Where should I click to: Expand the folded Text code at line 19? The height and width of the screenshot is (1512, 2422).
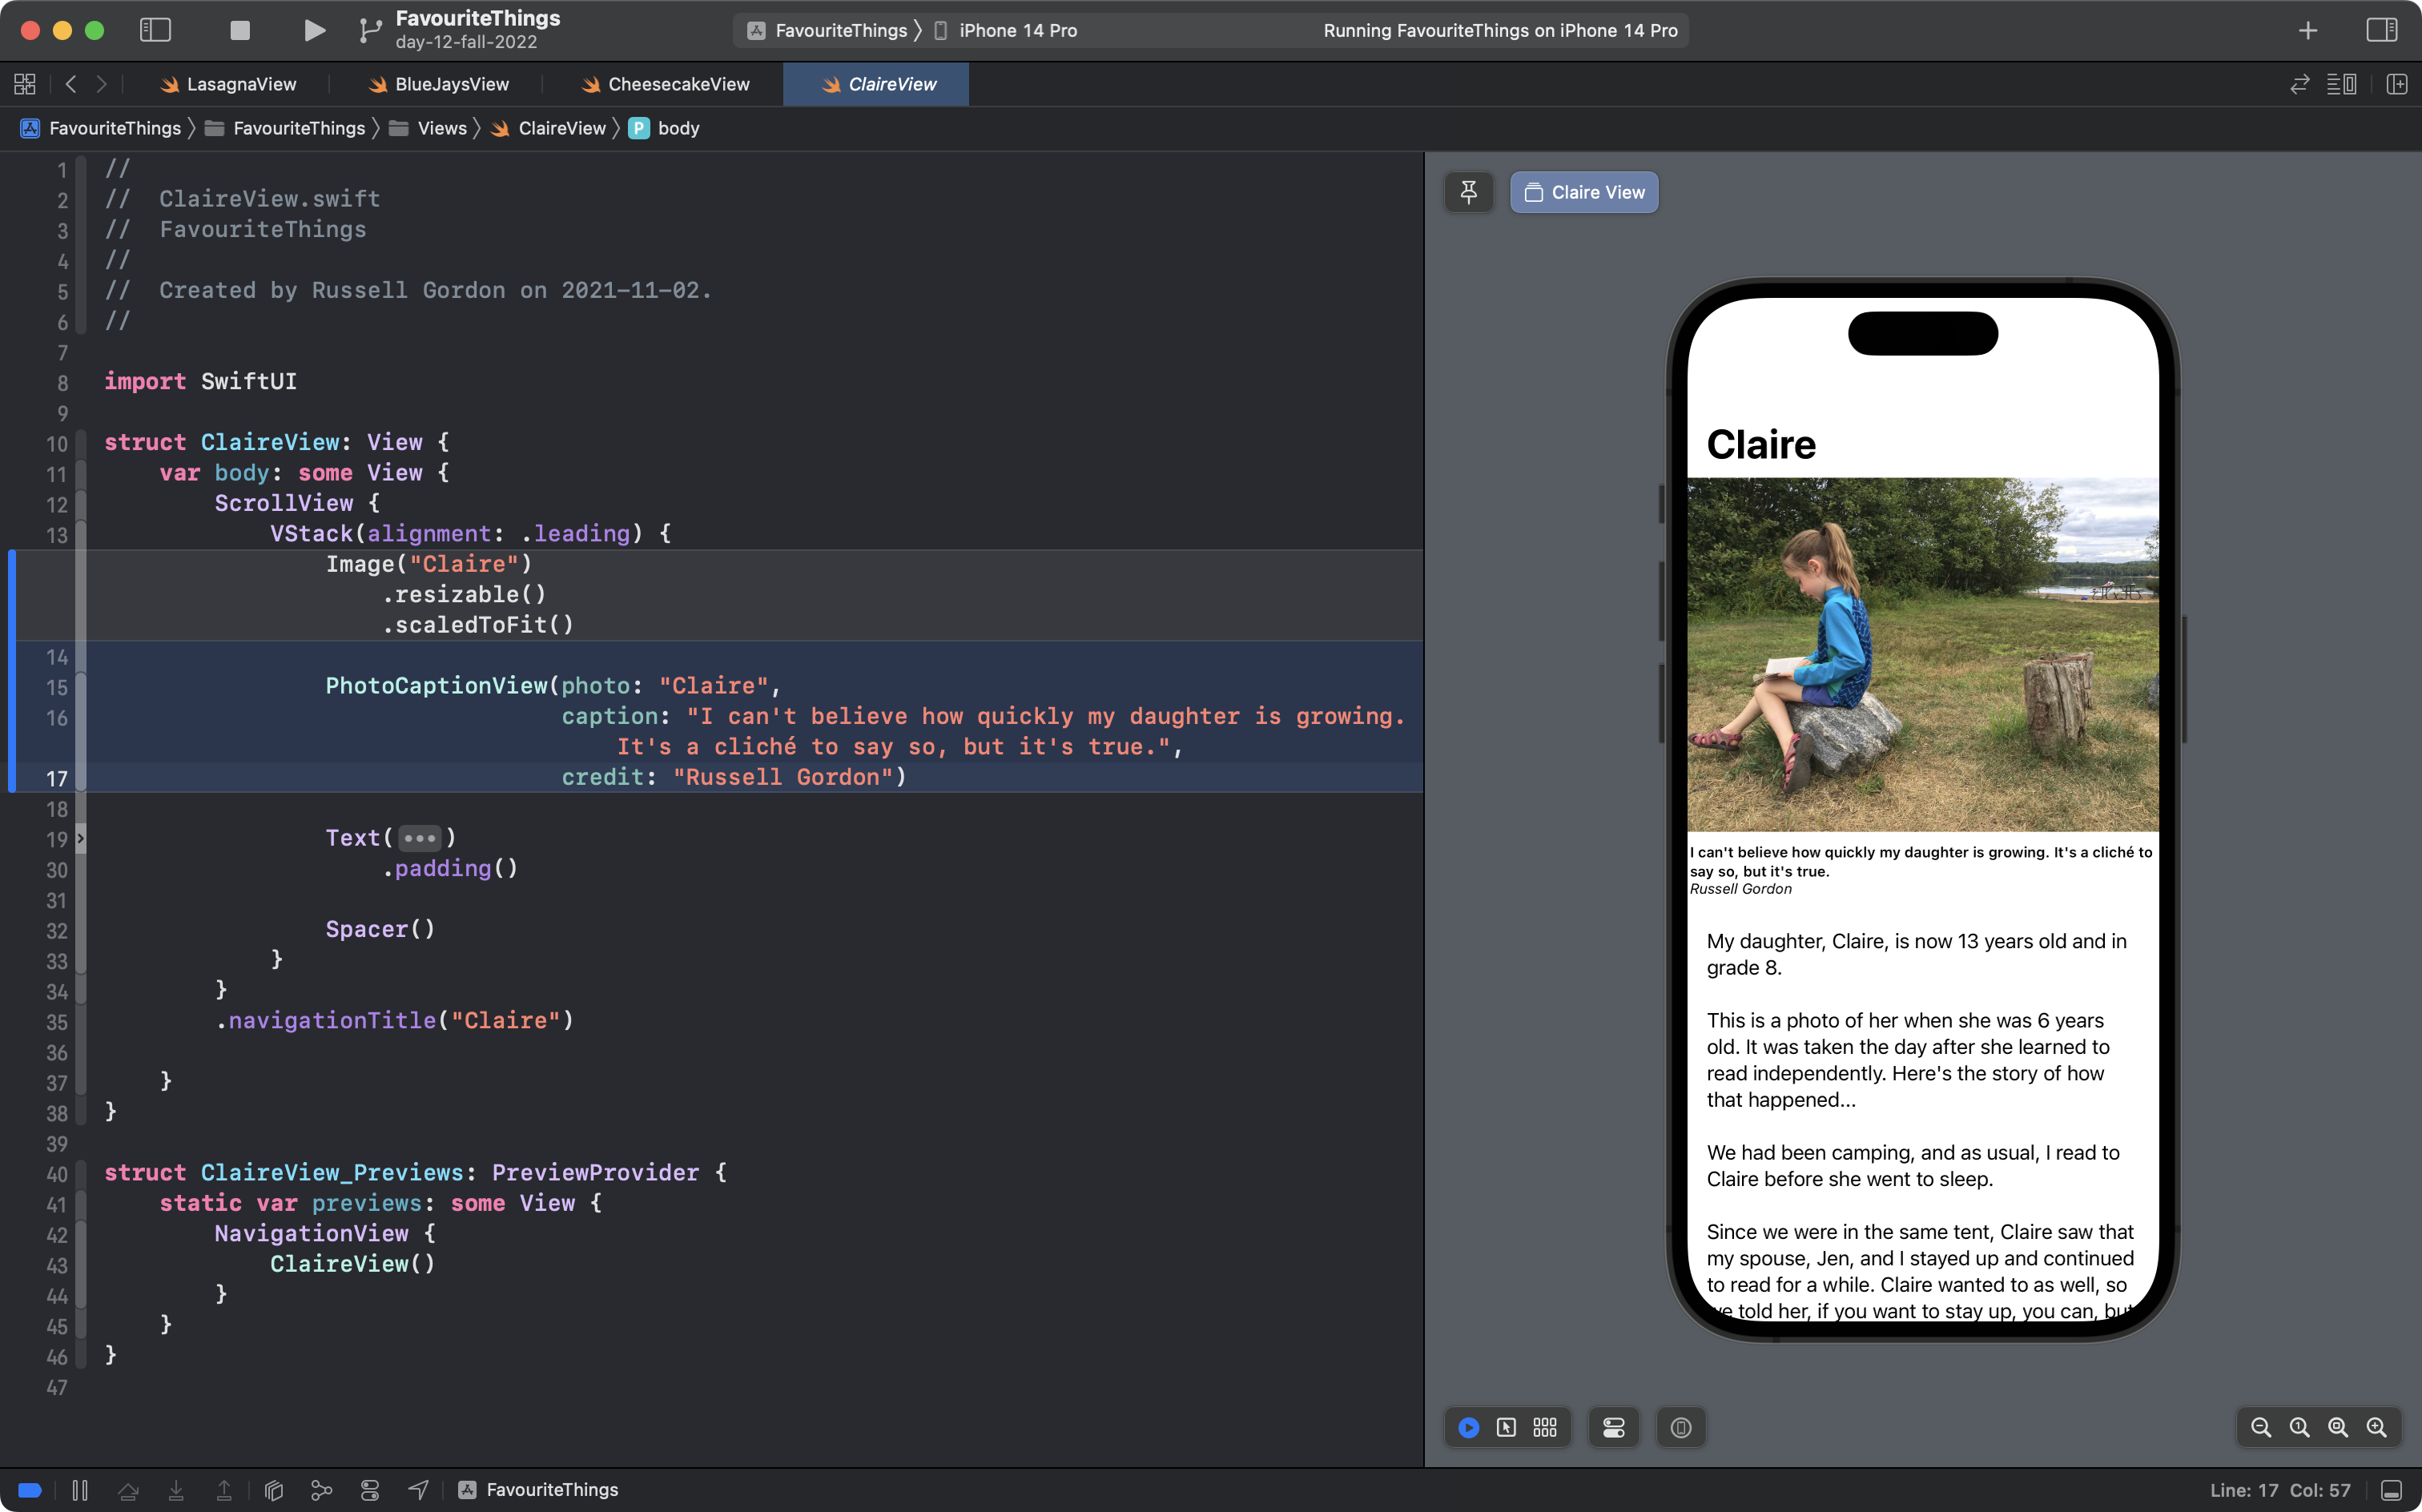point(419,838)
